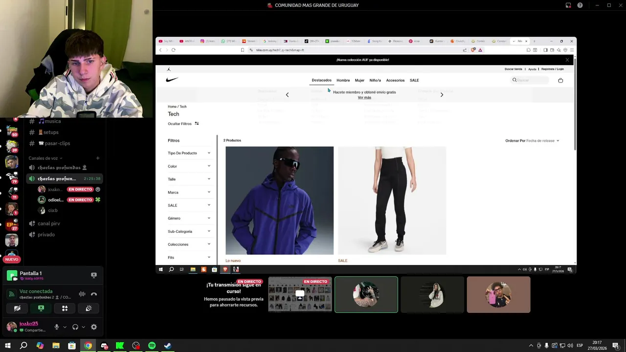Expand the Color filter
This screenshot has width=626, height=352.
coord(189,166)
